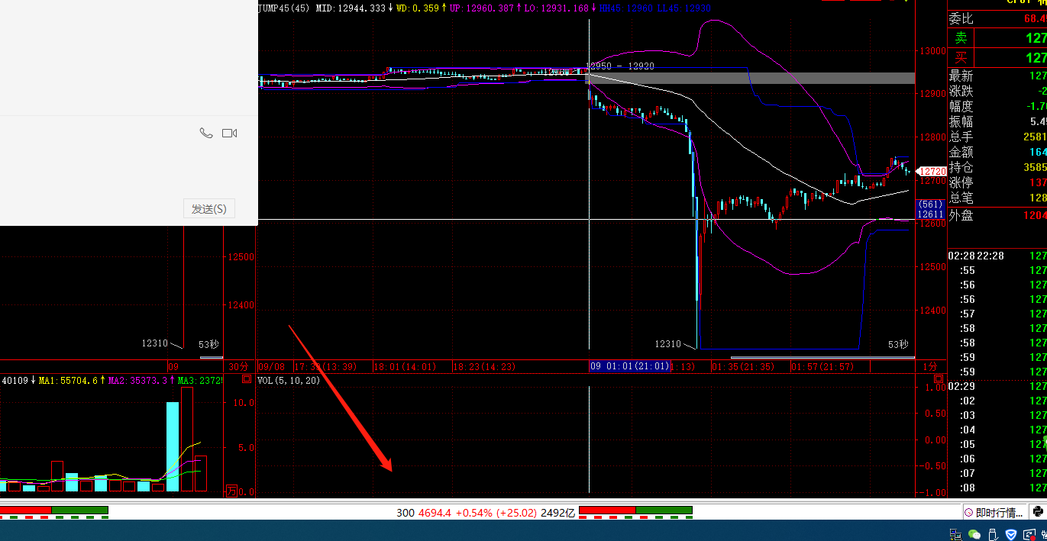Viewport: 1047px width, 541px height.
Task: Toggle the 万 unit icon on volume chart
Action: point(231,492)
